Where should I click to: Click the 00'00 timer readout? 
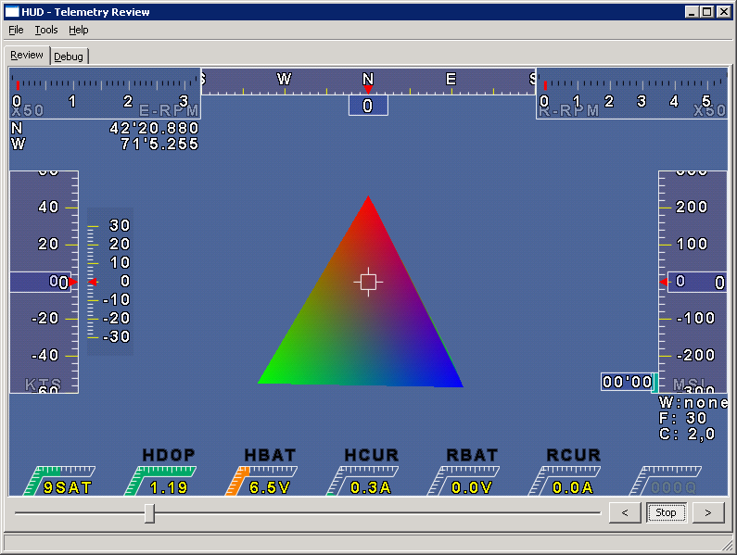627,382
